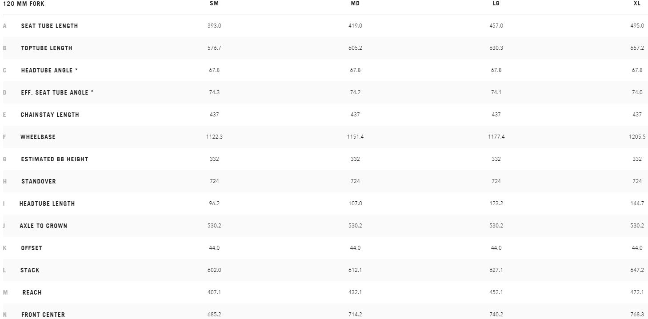Click the AXLE TO CROWN label

click(44, 226)
